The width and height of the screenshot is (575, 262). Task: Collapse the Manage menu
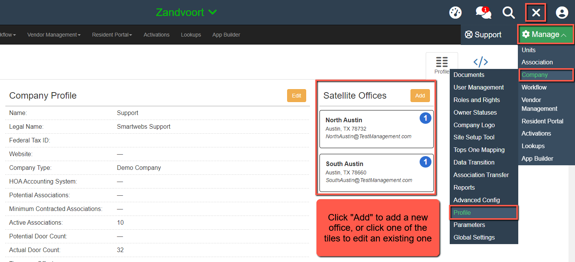tap(546, 35)
